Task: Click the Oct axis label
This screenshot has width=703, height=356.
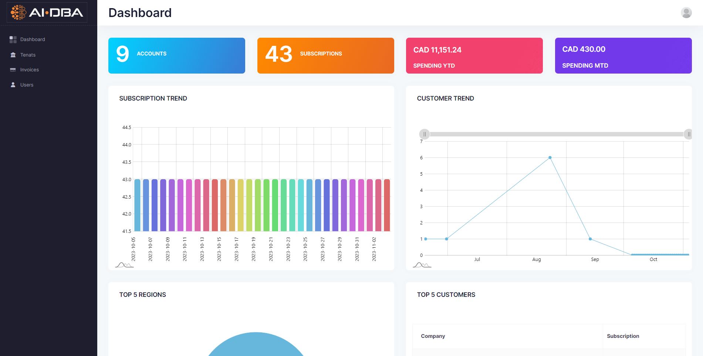Action: pyautogui.click(x=653, y=260)
